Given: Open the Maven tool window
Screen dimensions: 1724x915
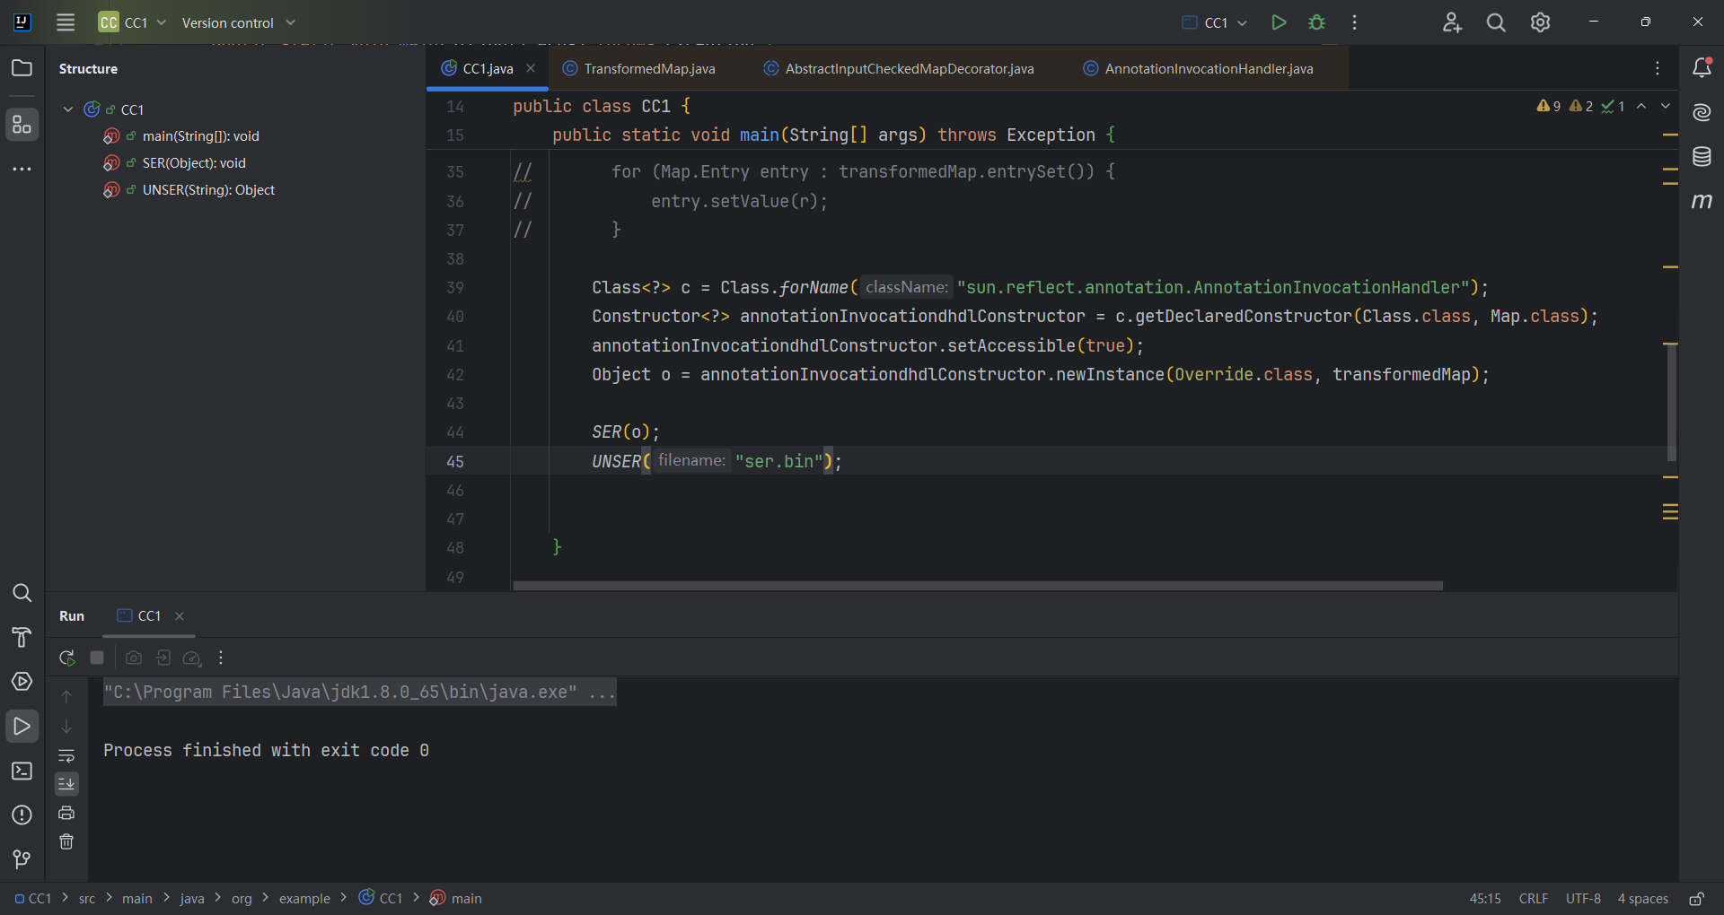Looking at the screenshot, I should click(x=1702, y=201).
